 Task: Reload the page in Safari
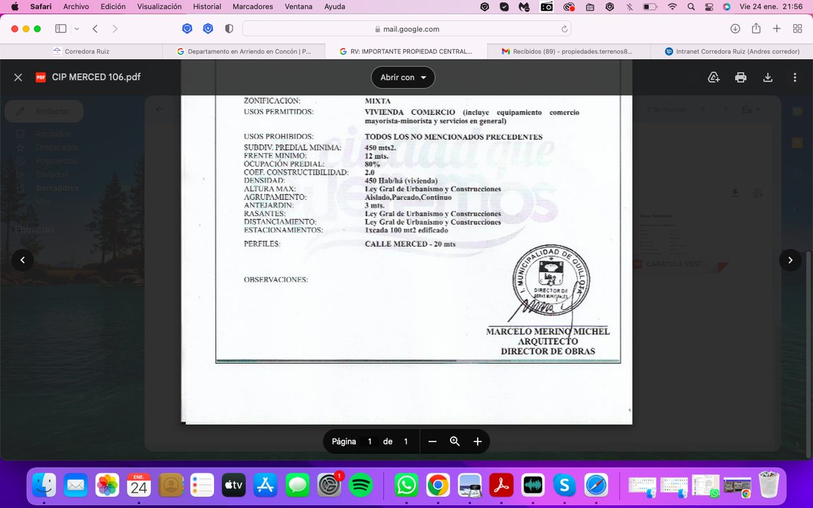pyautogui.click(x=564, y=29)
